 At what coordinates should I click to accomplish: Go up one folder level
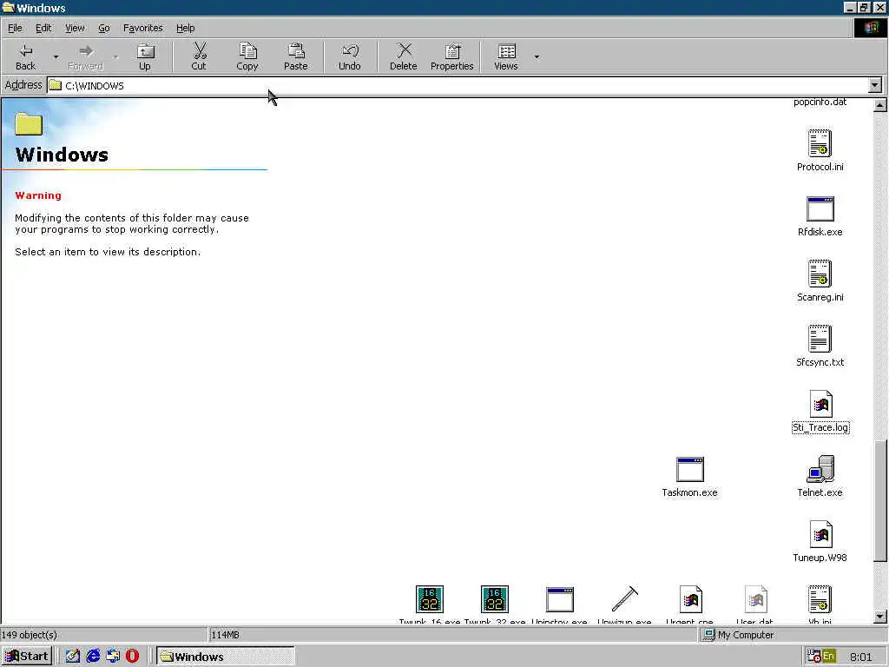(145, 56)
